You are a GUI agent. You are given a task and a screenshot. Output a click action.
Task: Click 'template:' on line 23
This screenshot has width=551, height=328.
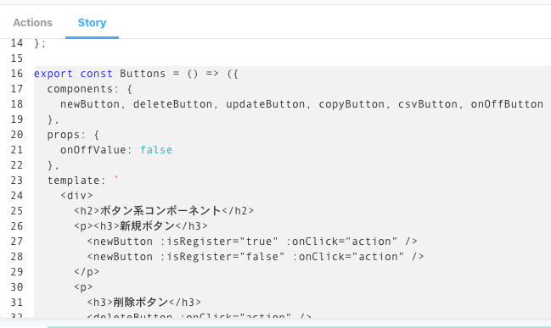coord(76,181)
